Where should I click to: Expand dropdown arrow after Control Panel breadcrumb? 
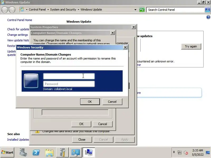click(48, 10)
